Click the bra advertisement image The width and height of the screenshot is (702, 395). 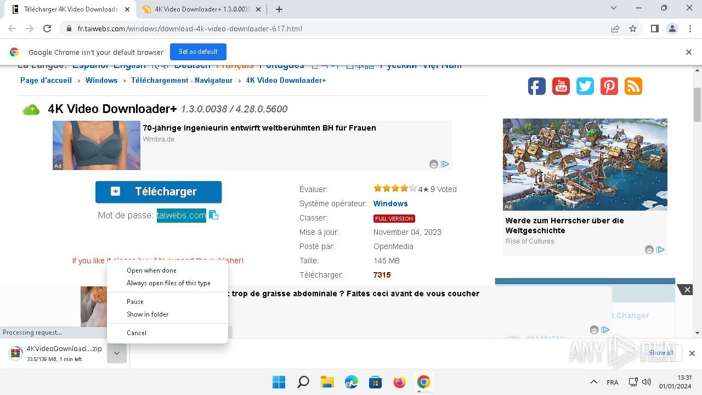pos(97,145)
